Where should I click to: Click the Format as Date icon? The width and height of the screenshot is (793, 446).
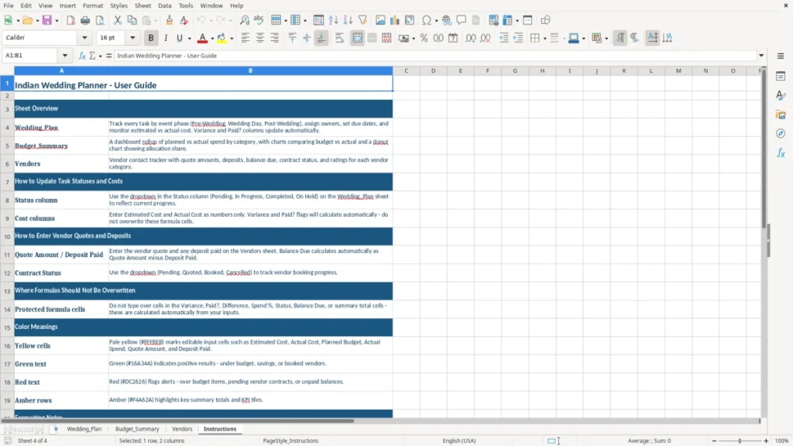pyautogui.click(x=453, y=38)
